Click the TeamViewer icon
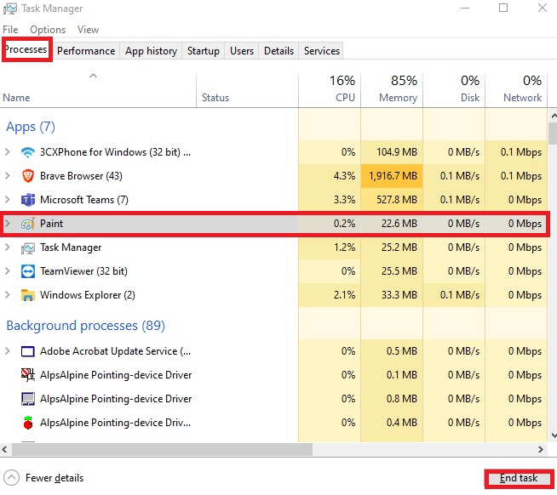The width and height of the screenshot is (557, 495). click(x=28, y=271)
